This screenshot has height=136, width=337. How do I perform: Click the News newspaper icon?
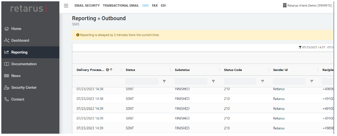click(x=7, y=76)
